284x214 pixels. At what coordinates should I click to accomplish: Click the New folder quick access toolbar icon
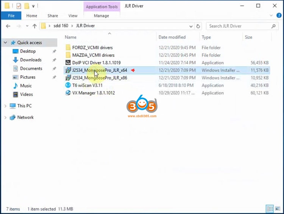(x=27, y=6)
